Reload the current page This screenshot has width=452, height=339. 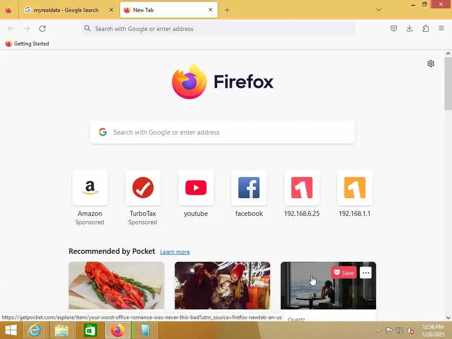[x=42, y=29]
